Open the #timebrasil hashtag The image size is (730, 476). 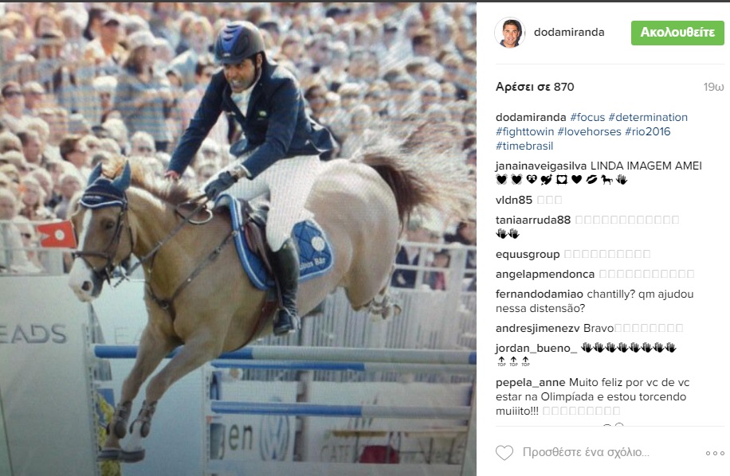click(524, 146)
